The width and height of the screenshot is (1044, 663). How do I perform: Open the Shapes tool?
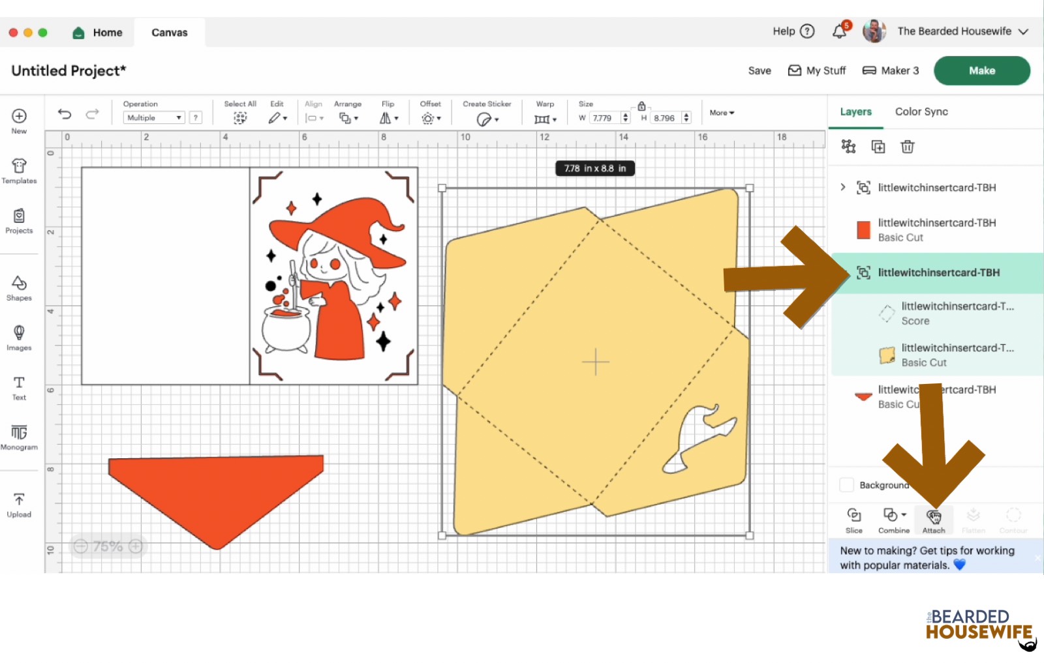pos(19,288)
